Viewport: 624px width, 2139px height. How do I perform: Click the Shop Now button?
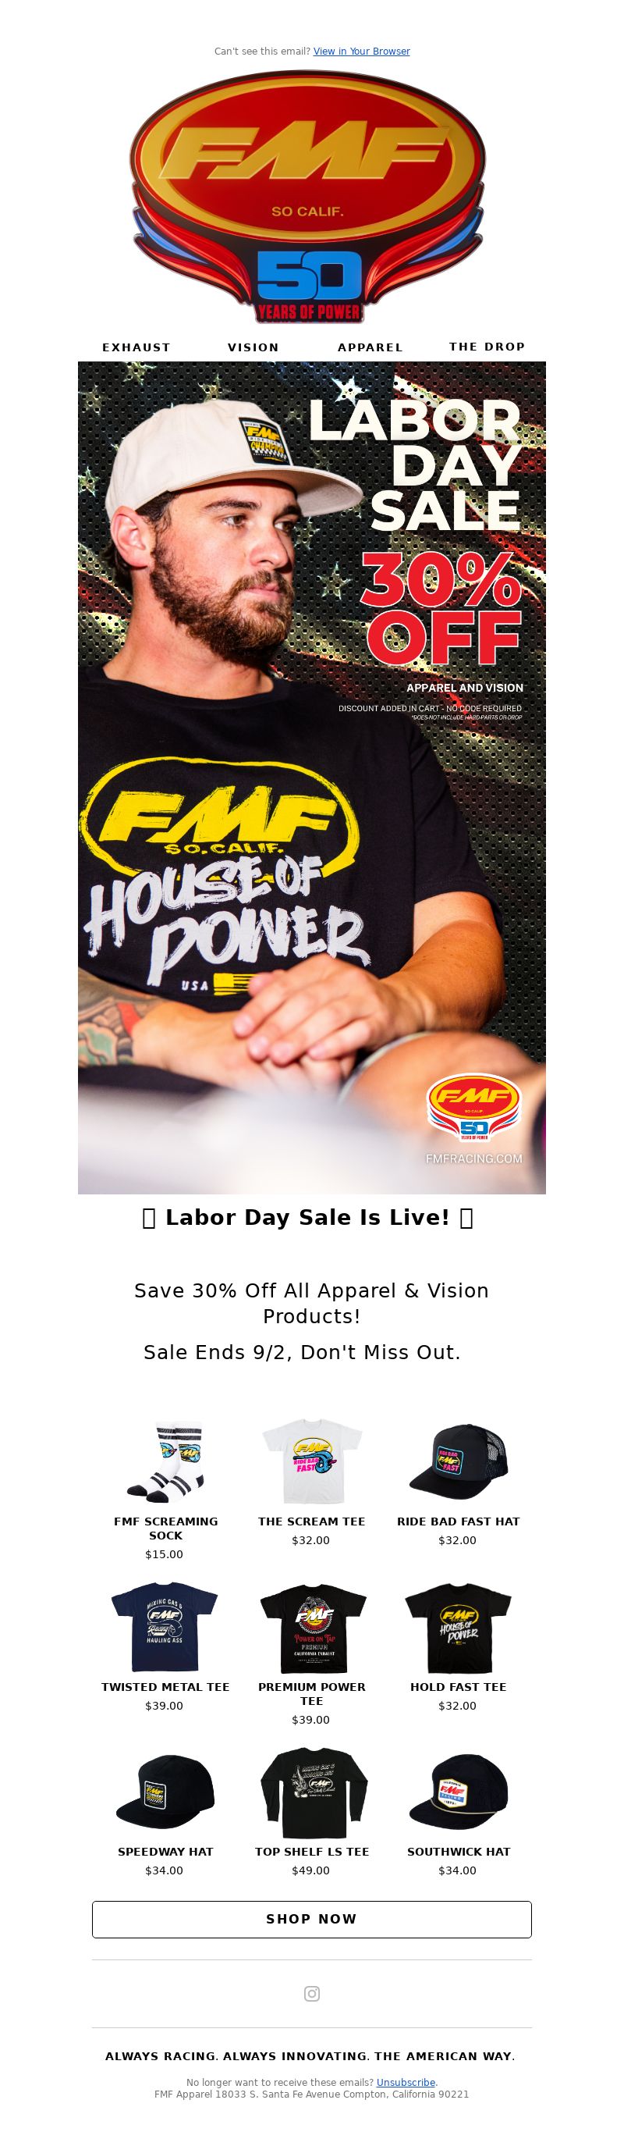point(312,1919)
